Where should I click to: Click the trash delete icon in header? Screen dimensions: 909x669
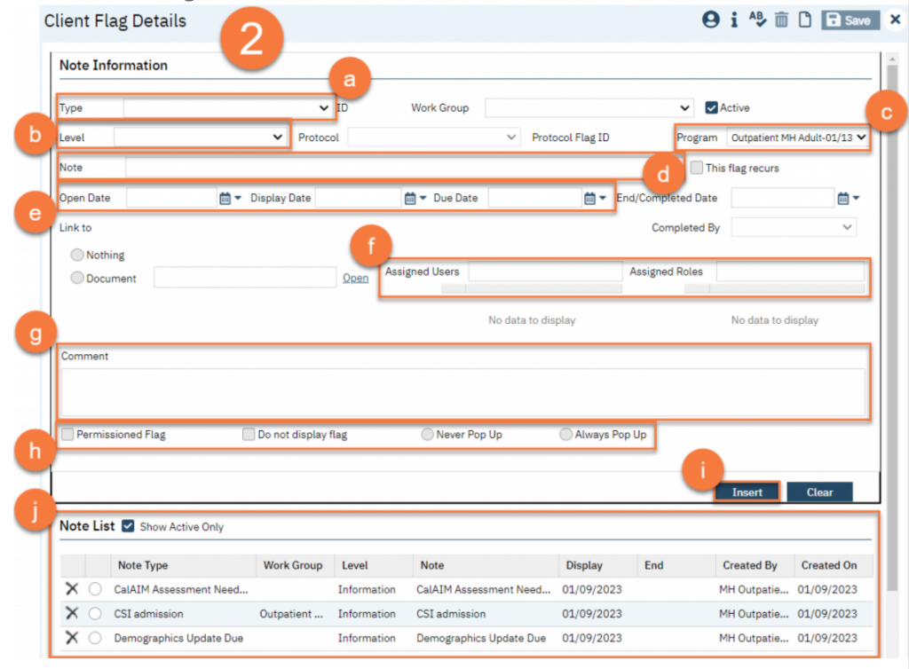[781, 20]
